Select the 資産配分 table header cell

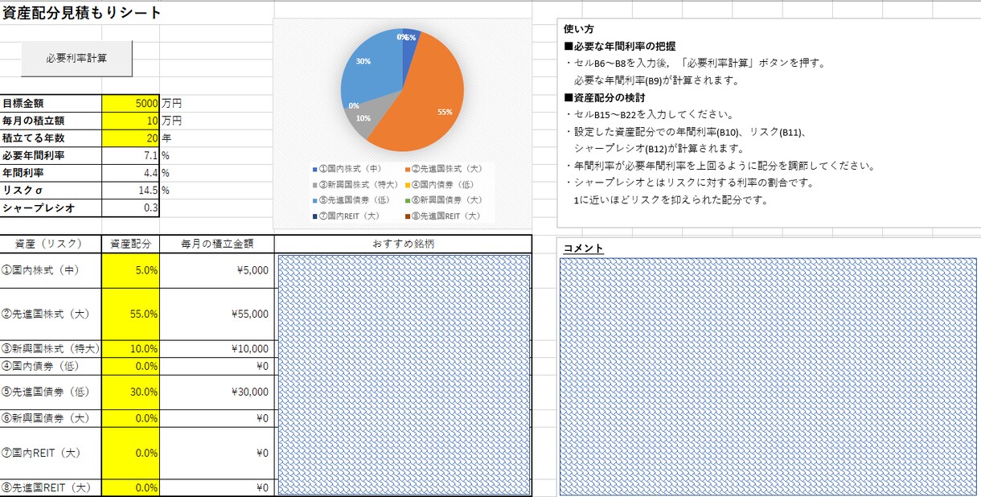131,244
